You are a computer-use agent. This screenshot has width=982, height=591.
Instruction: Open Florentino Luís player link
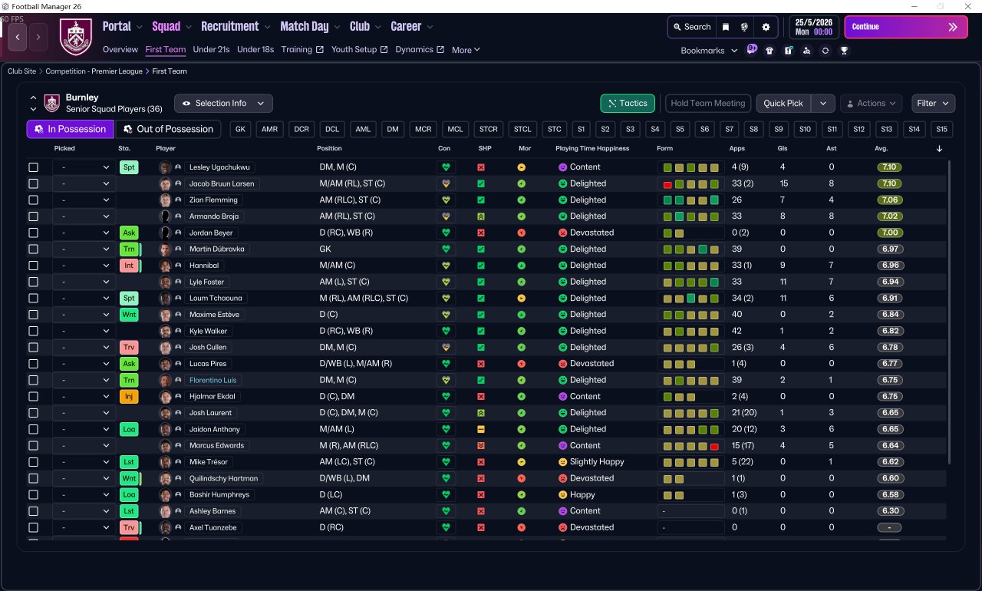pos(213,380)
